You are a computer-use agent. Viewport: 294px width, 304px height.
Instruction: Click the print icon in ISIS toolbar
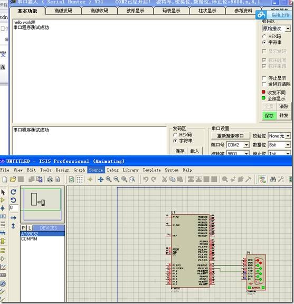tap(50, 179)
